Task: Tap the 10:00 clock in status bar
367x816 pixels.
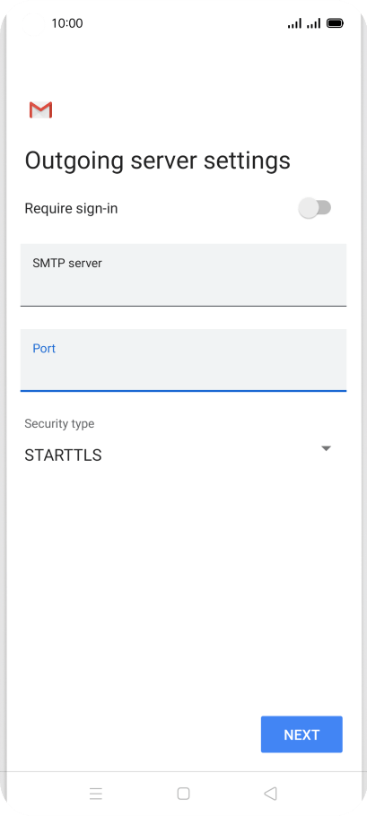Action: tap(67, 23)
